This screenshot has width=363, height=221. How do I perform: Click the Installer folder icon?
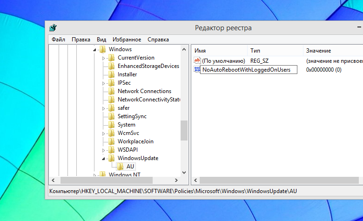111,74
